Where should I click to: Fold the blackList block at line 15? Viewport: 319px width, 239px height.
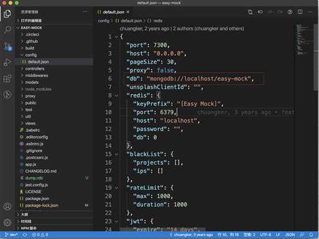coord(116,154)
